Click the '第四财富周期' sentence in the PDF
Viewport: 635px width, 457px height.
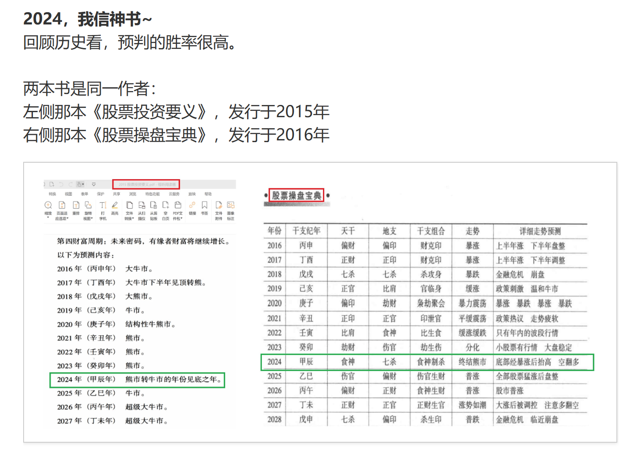coord(143,241)
